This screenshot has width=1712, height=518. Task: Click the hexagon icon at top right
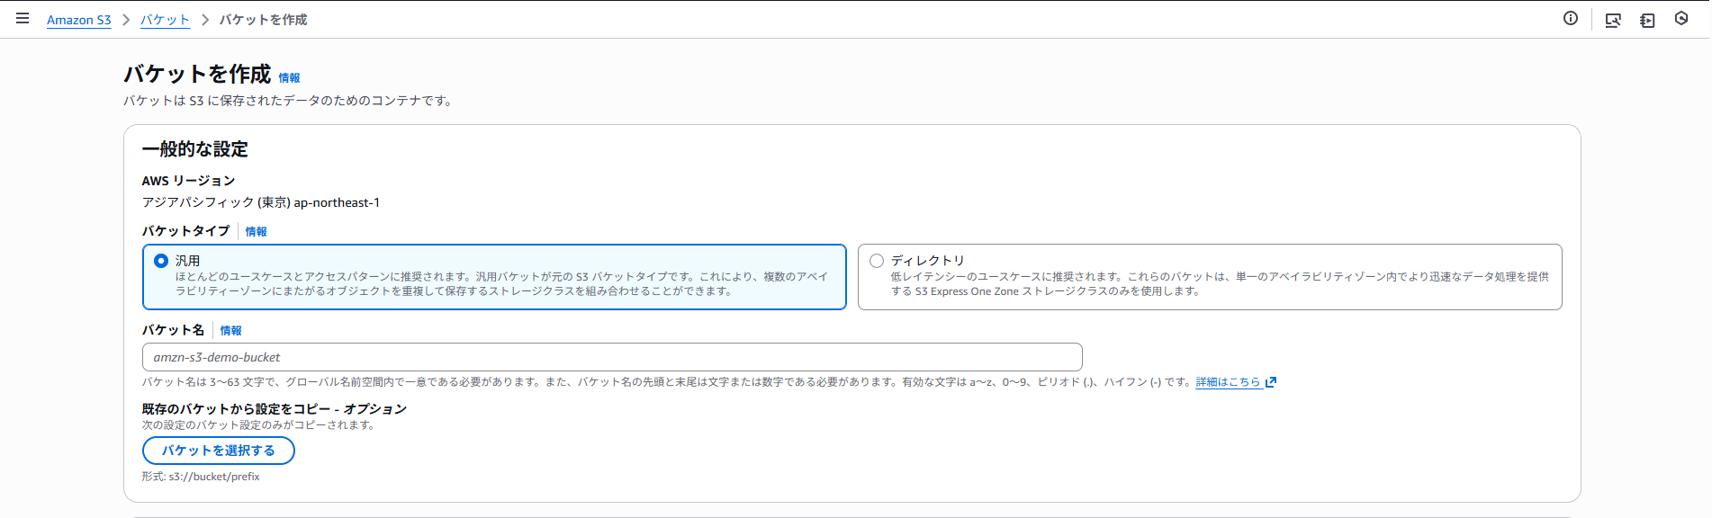(x=1681, y=19)
